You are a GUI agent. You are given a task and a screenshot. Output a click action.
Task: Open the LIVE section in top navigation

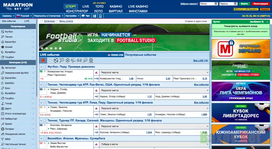pyautogui.click(x=86, y=6)
